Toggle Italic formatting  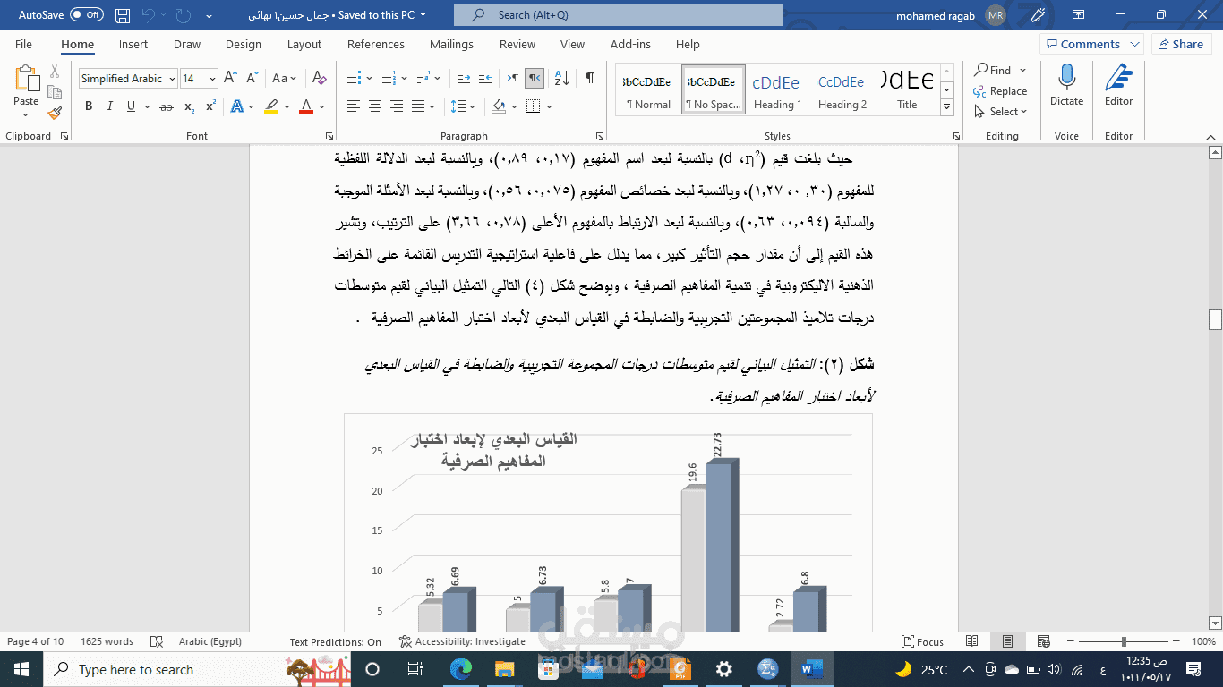pyautogui.click(x=110, y=106)
